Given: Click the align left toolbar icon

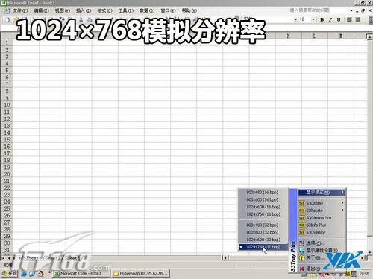Looking at the screenshot, I should [x=349, y=19].
